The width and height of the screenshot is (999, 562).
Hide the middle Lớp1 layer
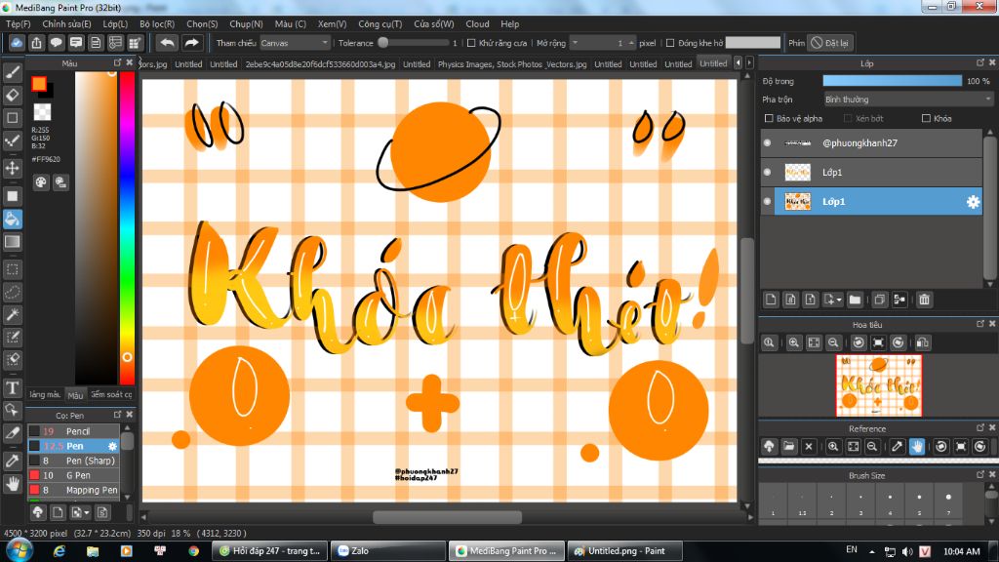click(x=767, y=172)
